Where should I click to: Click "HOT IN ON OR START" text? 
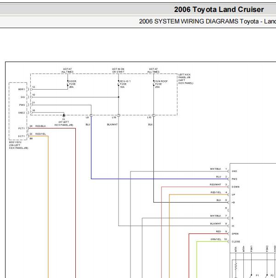(118, 70)
